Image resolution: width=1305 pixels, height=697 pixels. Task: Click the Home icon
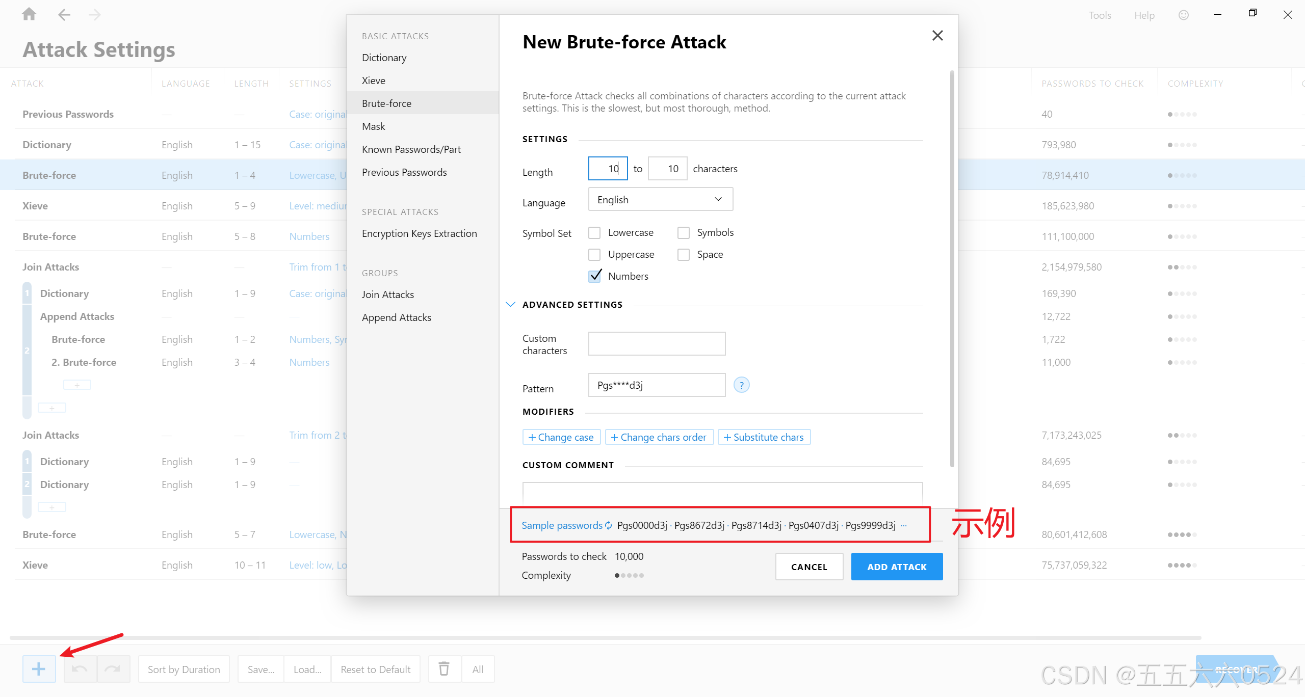pos(29,14)
